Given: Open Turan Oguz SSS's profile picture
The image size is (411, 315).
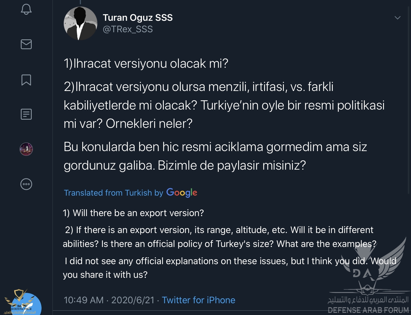Looking at the screenshot, I should [x=80, y=23].
